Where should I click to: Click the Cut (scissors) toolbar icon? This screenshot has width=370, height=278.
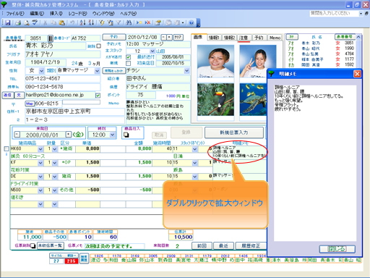tap(45, 22)
